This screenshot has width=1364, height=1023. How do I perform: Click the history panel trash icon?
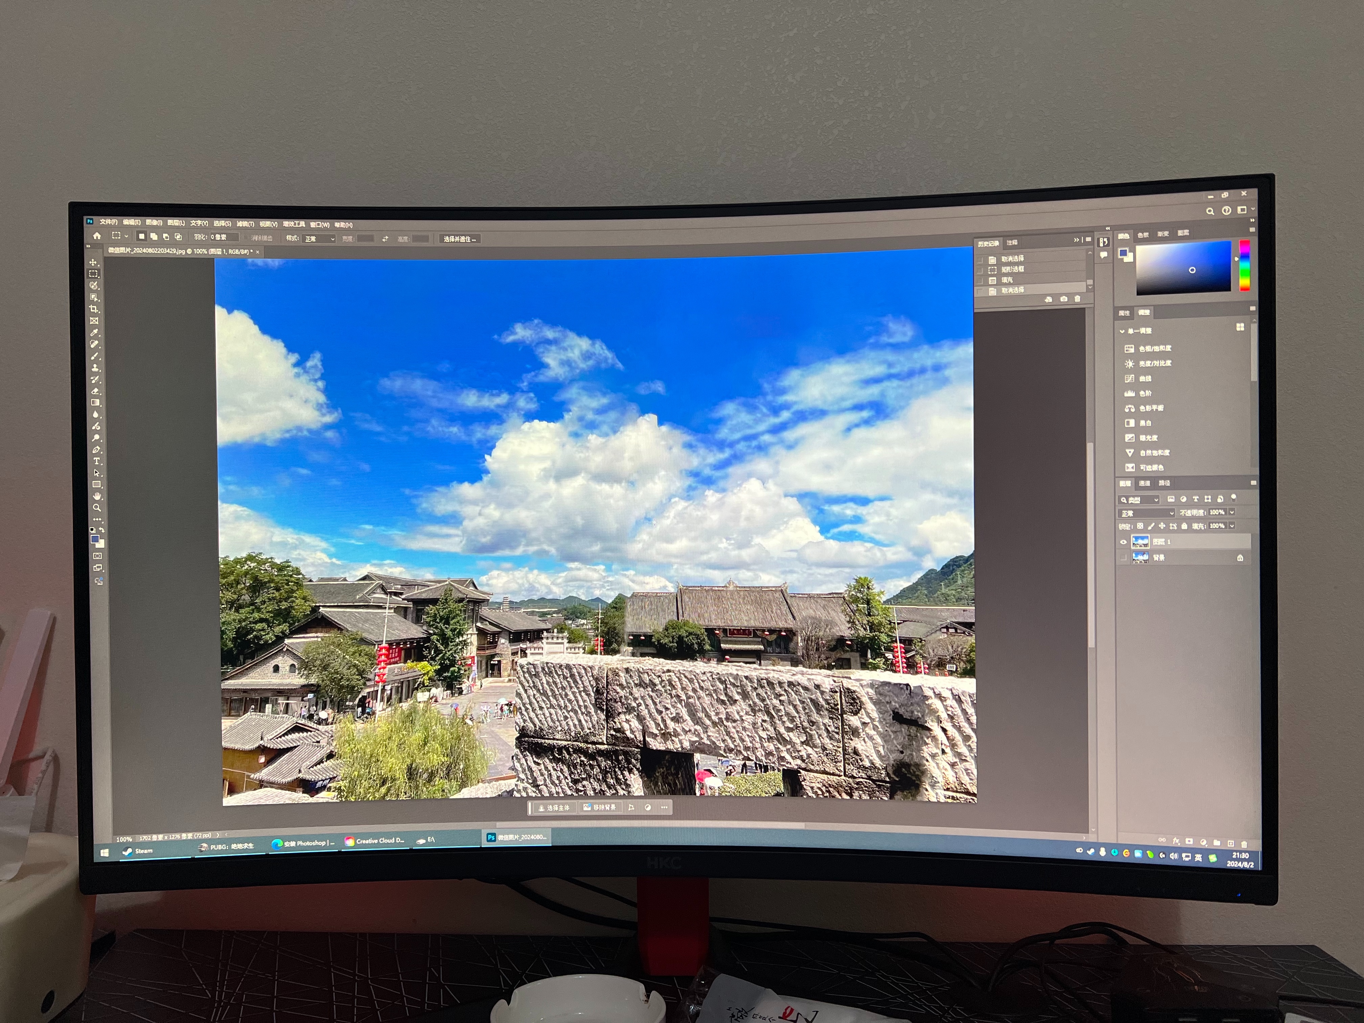click(1077, 299)
